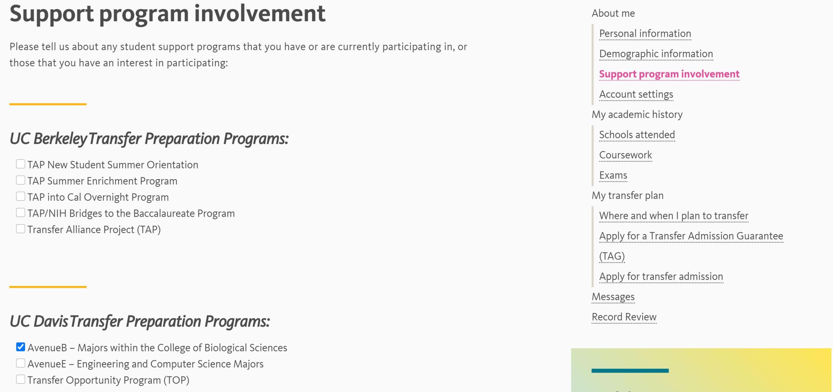This screenshot has width=833, height=392.
Task: Go to Demographic information section
Action: point(656,54)
